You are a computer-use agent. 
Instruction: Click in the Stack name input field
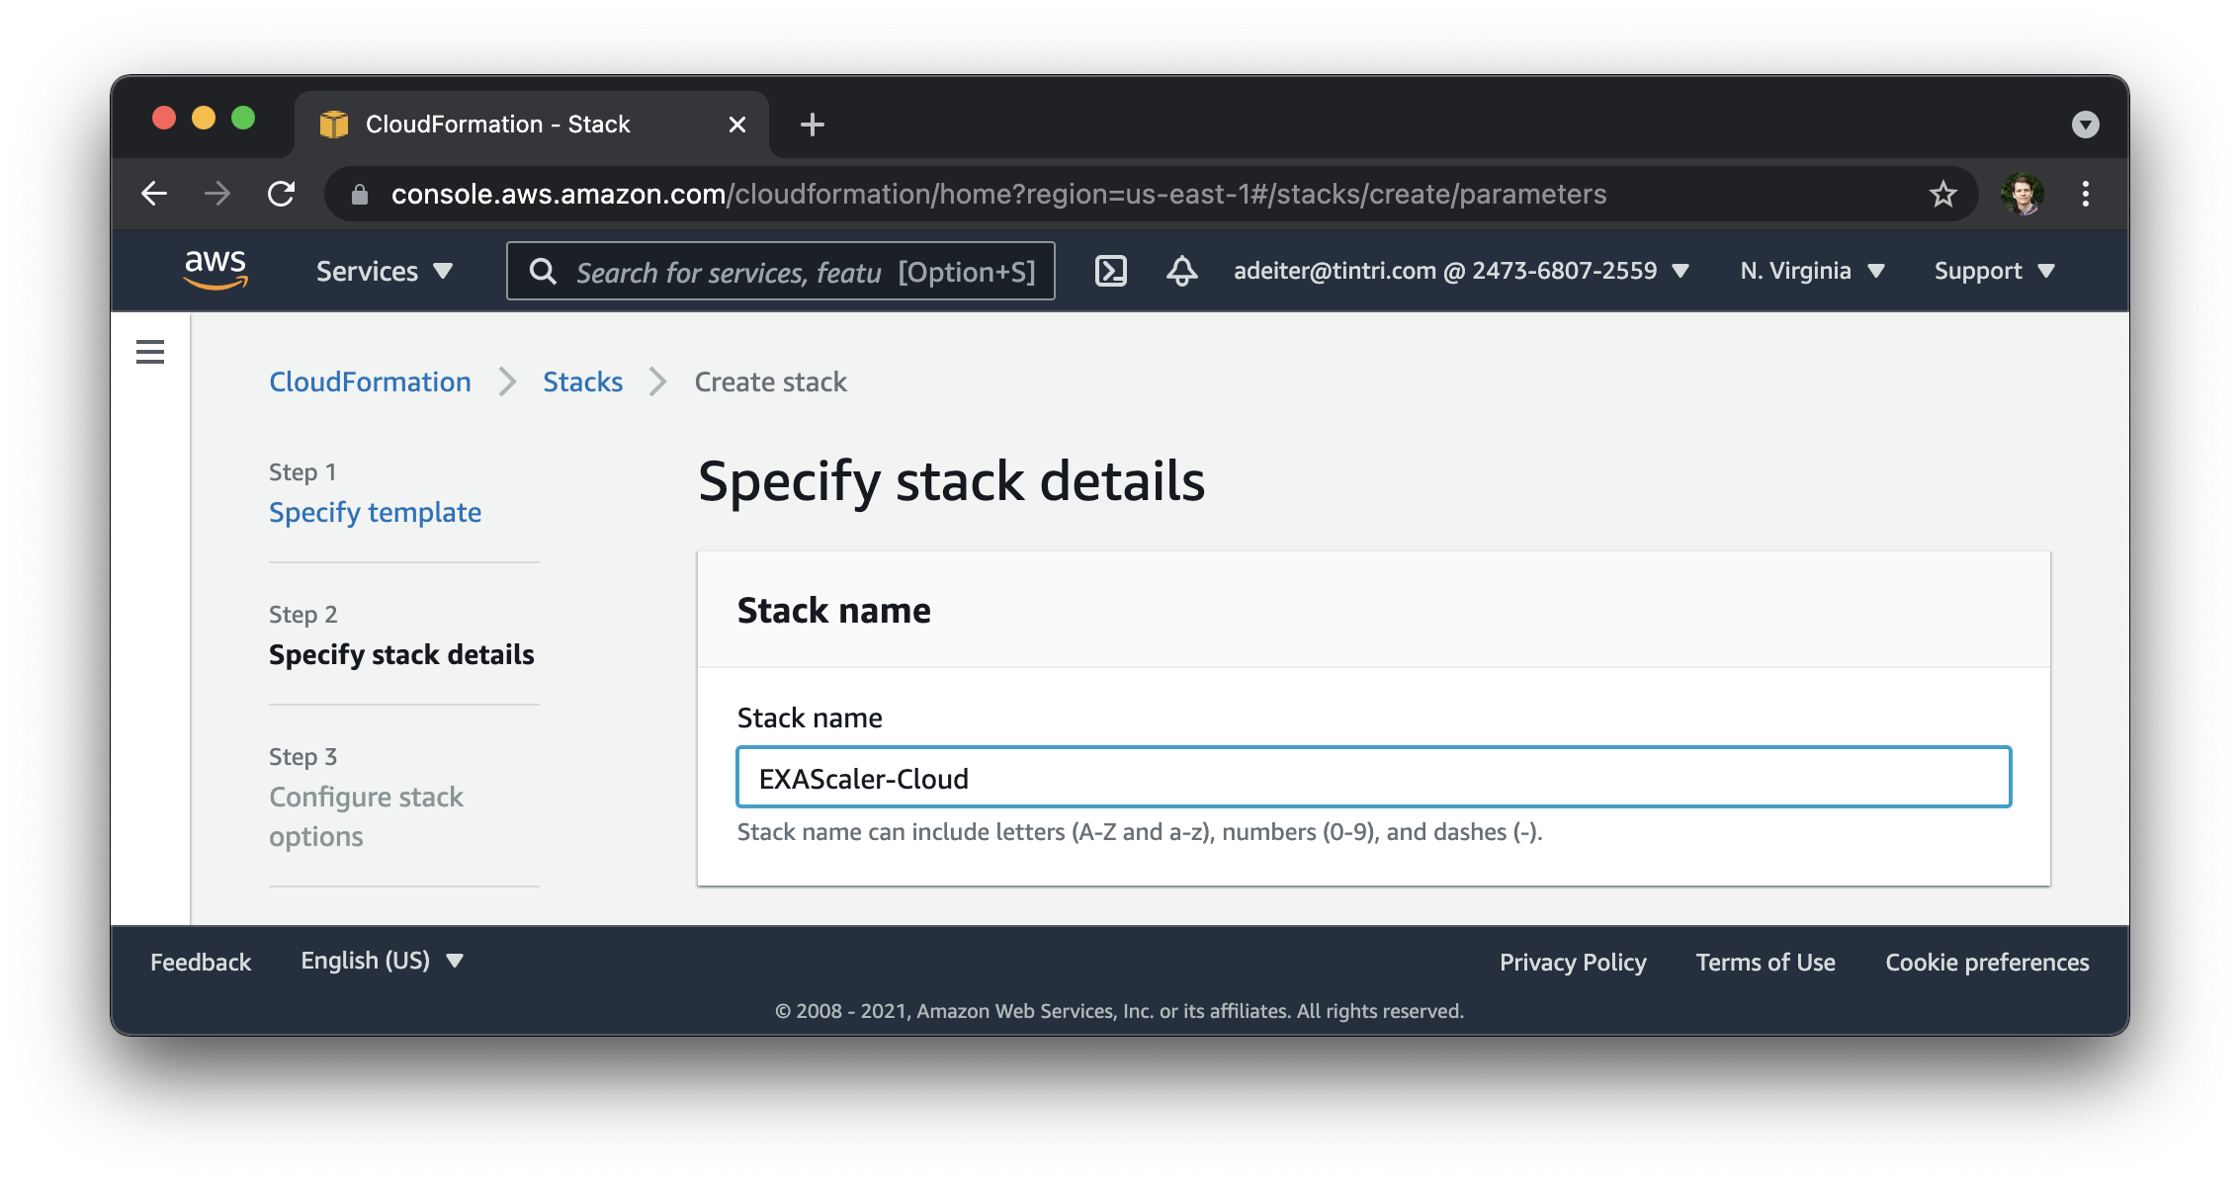click(1372, 778)
